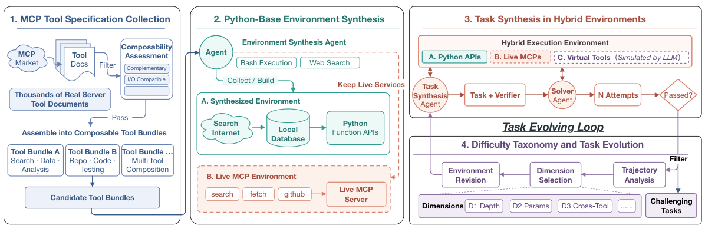
Task: Select the Composability Assessment box
Action: pos(147,69)
